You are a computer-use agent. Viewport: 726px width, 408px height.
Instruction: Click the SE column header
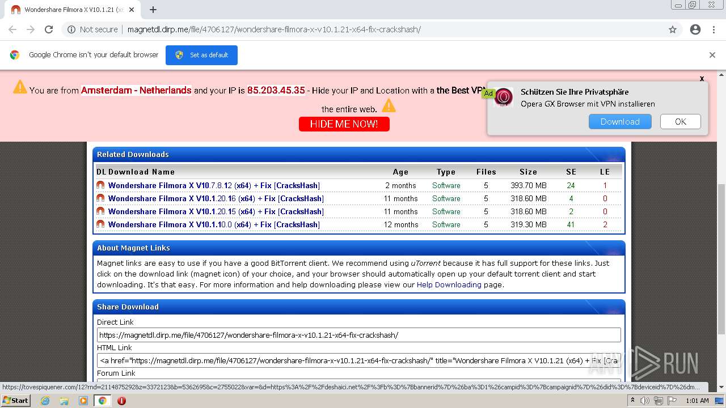pos(571,172)
